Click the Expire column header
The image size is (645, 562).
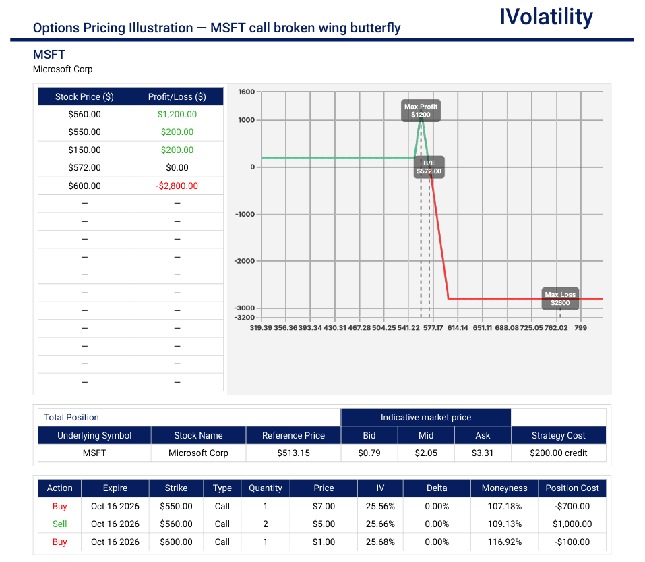click(115, 488)
